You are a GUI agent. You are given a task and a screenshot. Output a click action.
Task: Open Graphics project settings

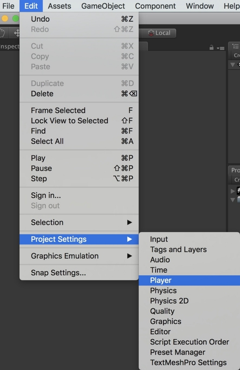(x=189, y=321)
